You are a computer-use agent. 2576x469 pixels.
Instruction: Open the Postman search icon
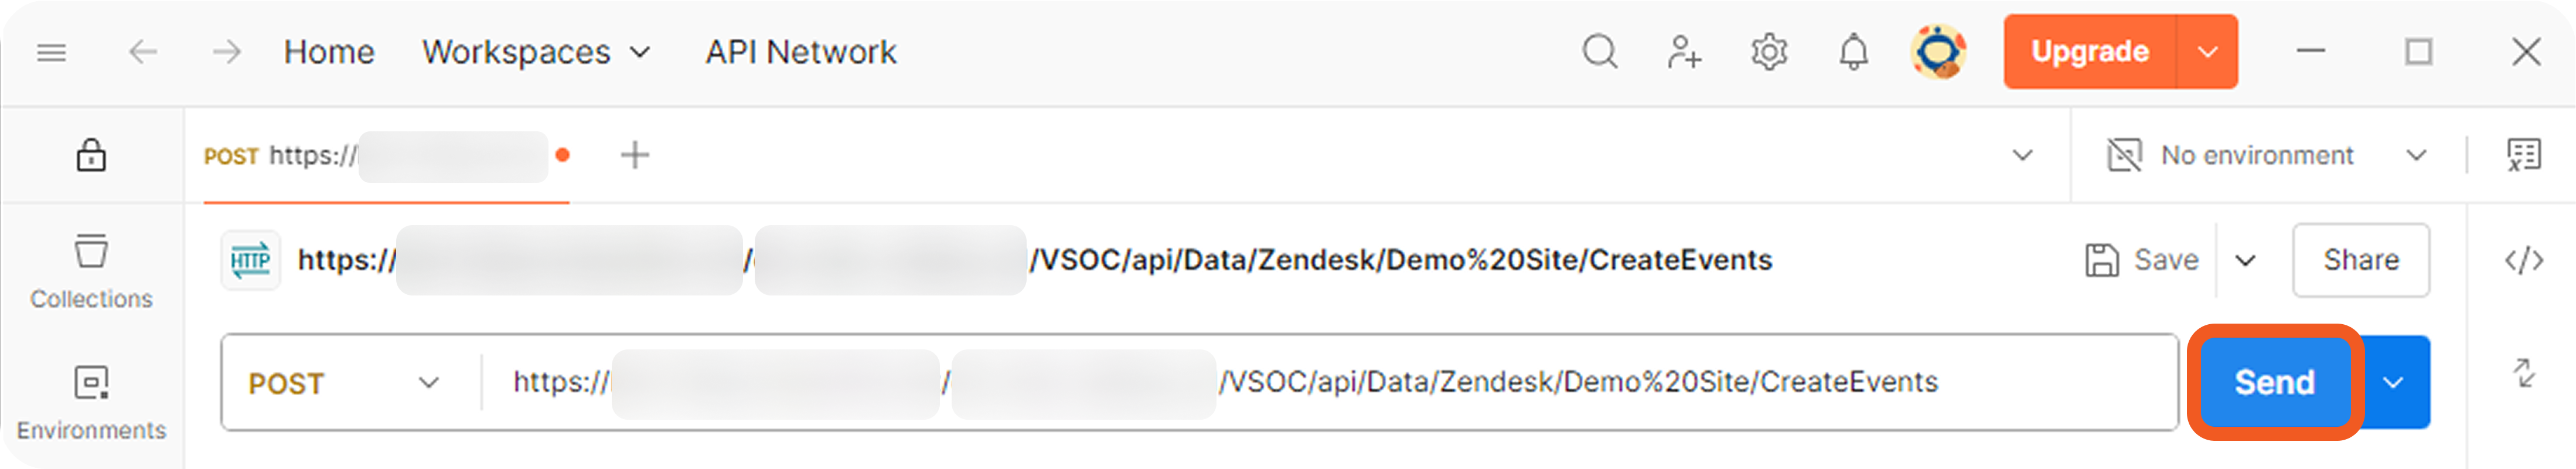click(x=1599, y=51)
